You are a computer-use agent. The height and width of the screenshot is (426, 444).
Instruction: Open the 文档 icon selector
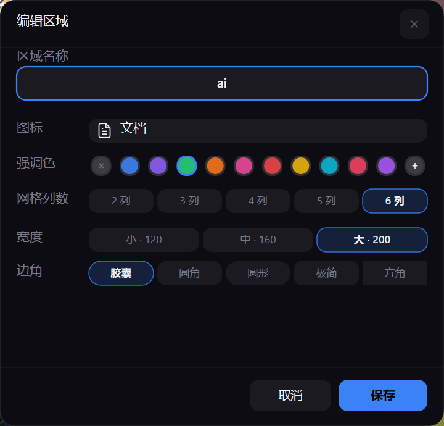[258, 130]
